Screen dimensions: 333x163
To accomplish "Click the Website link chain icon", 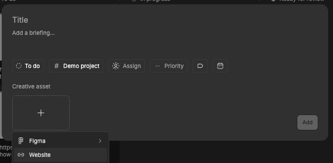I will tap(21, 155).
